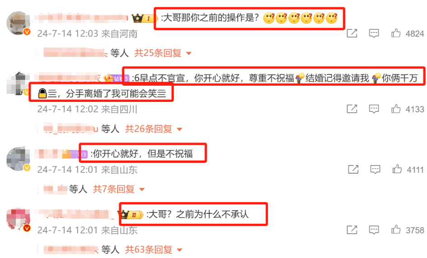
Task: Like the Sichuan comment with 4133 likes
Action: coord(396,109)
